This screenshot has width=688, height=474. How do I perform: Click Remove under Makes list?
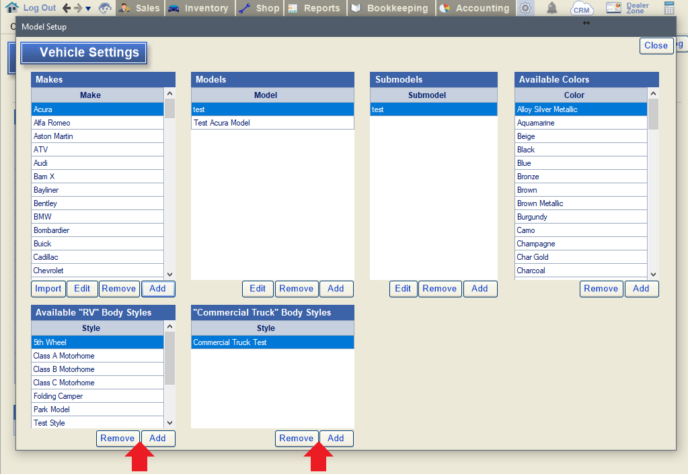tap(119, 289)
